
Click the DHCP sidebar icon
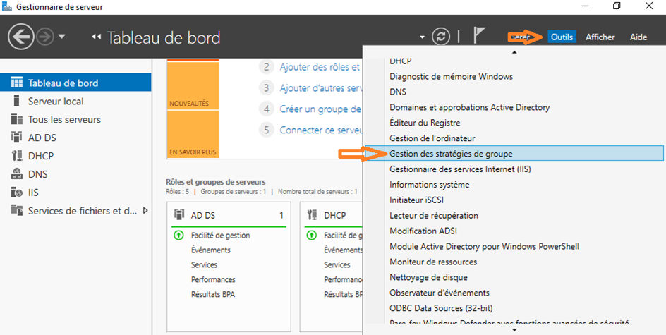[x=16, y=156]
